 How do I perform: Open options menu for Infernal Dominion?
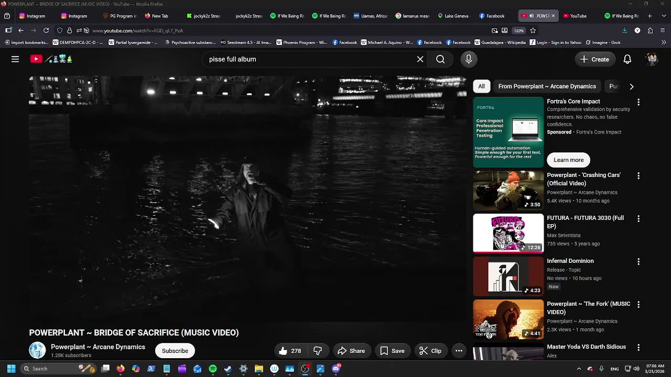(638, 262)
